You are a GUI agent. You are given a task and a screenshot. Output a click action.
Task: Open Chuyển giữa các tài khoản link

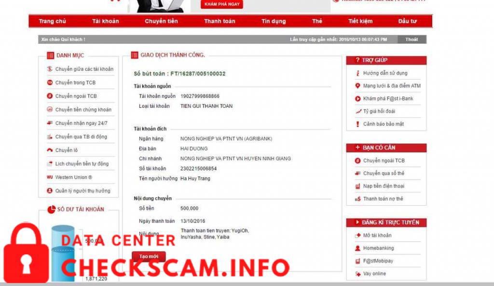click(84, 69)
